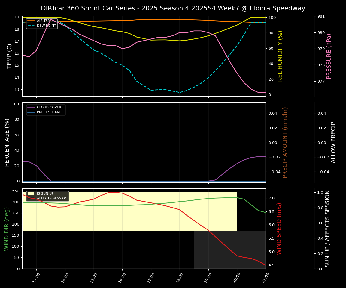Click the chart title text
The width and height of the screenshot is (346, 288).
click(x=173, y=8)
